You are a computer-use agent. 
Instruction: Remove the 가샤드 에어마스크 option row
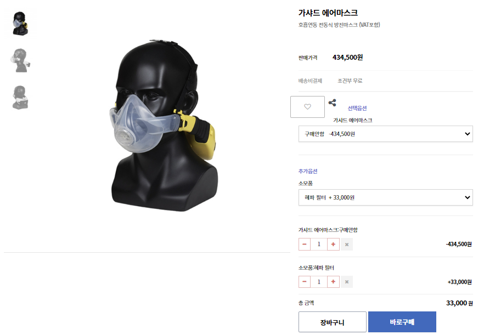[x=347, y=245]
